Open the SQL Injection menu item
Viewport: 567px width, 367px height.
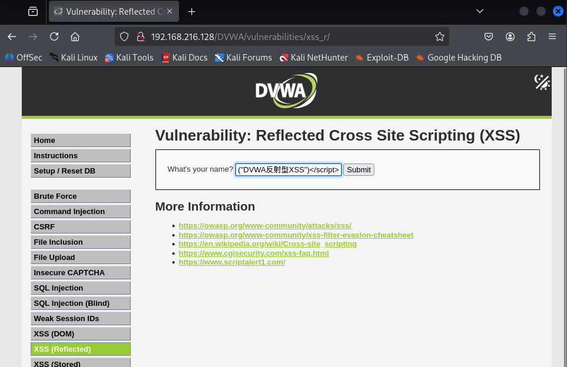81,288
